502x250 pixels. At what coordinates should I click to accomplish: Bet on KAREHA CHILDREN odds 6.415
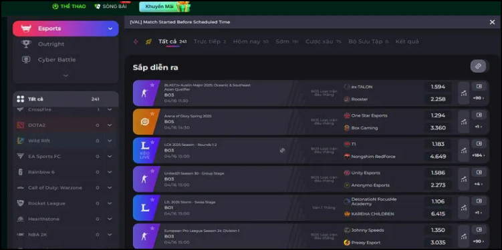coord(438,214)
